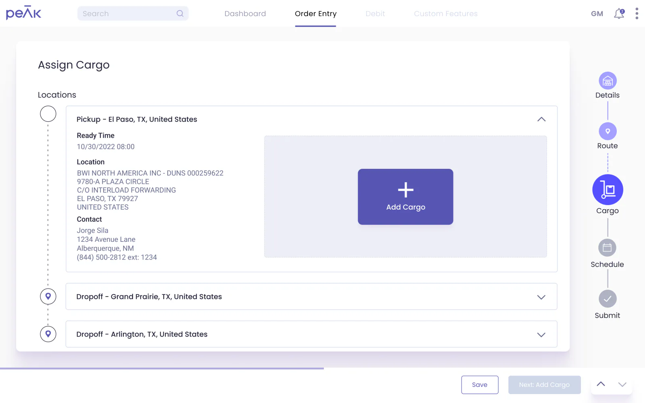Expand the Dropoff Arlington section
The width and height of the screenshot is (645, 403).
541,334
